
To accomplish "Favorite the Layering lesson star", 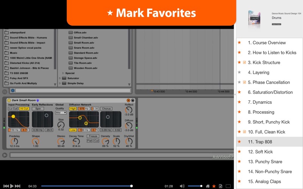I will [239, 72].
